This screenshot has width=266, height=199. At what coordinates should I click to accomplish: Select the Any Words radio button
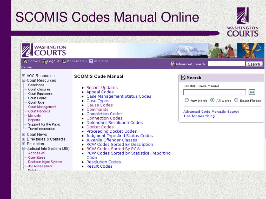coord(187,100)
